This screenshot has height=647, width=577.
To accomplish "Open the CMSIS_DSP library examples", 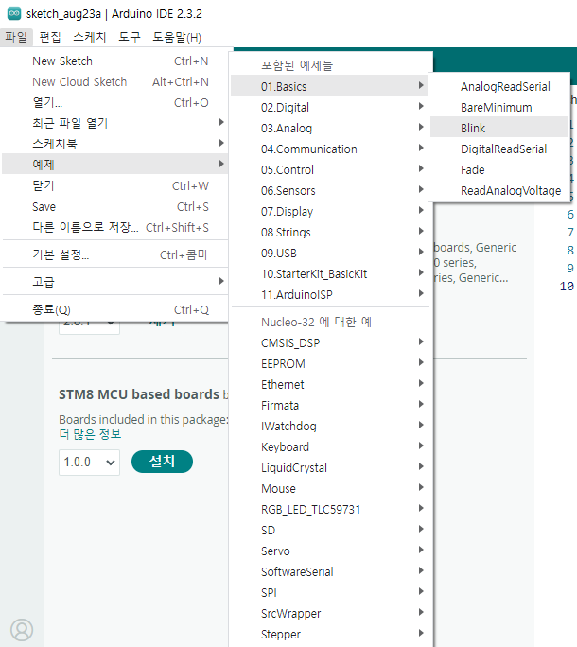I will 330,342.
